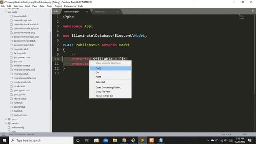Open job.queued.stub file
Viewport: 256px width, 144px height.
click(22, 57)
